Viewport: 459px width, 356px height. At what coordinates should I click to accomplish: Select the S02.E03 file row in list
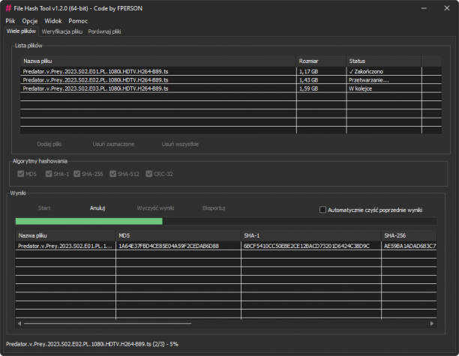tap(231, 88)
